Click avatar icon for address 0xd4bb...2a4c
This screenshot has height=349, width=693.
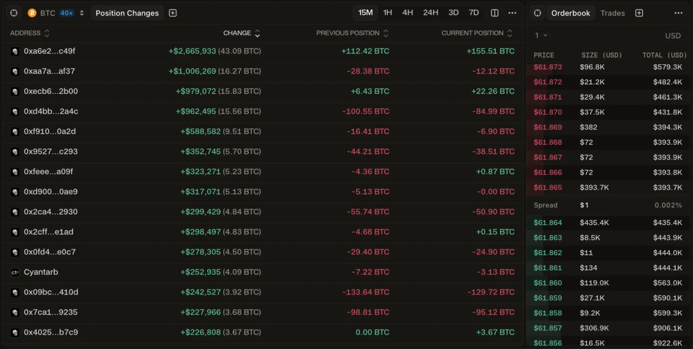click(15, 111)
